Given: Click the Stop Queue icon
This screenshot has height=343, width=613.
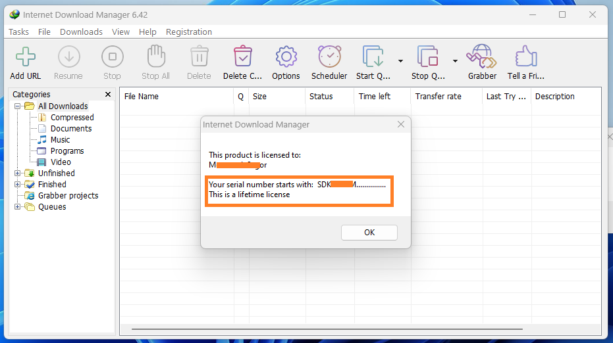Looking at the screenshot, I should click(428, 58).
